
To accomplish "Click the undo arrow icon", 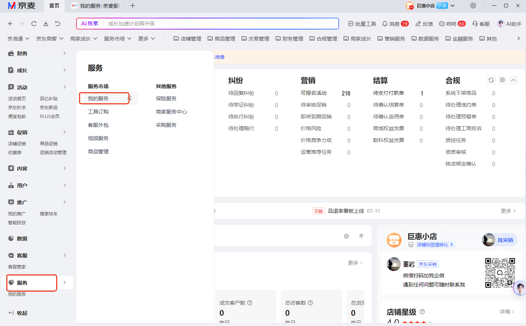I will coord(58,24).
